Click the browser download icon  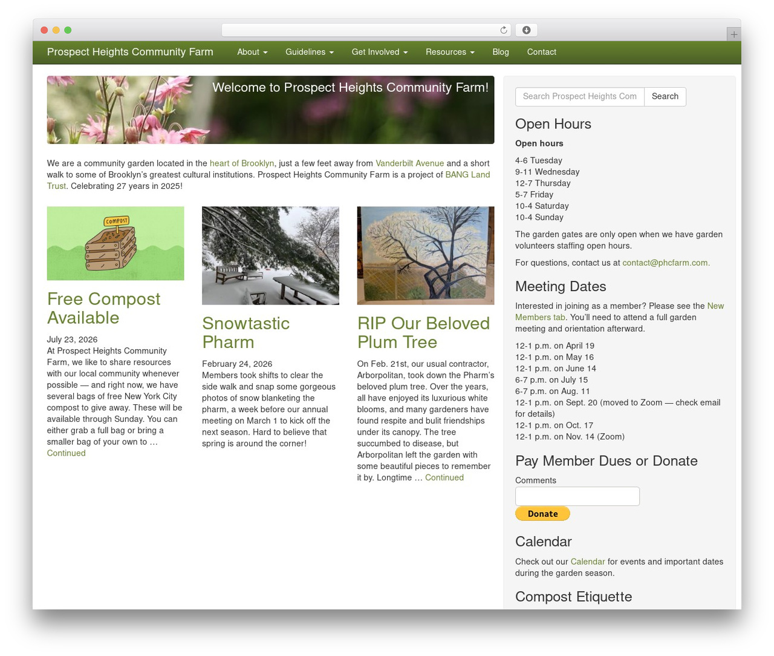tap(526, 30)
